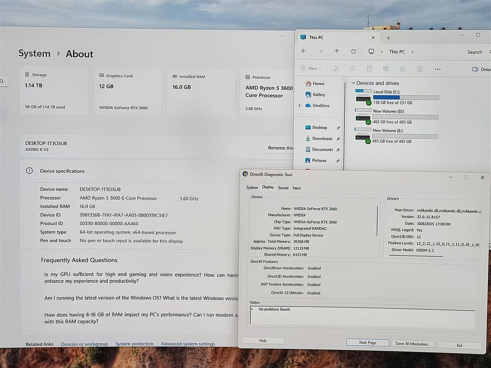Open Domain or workgroup link
The width and height of the screenshot is (491, 368).
pos(85,344)
